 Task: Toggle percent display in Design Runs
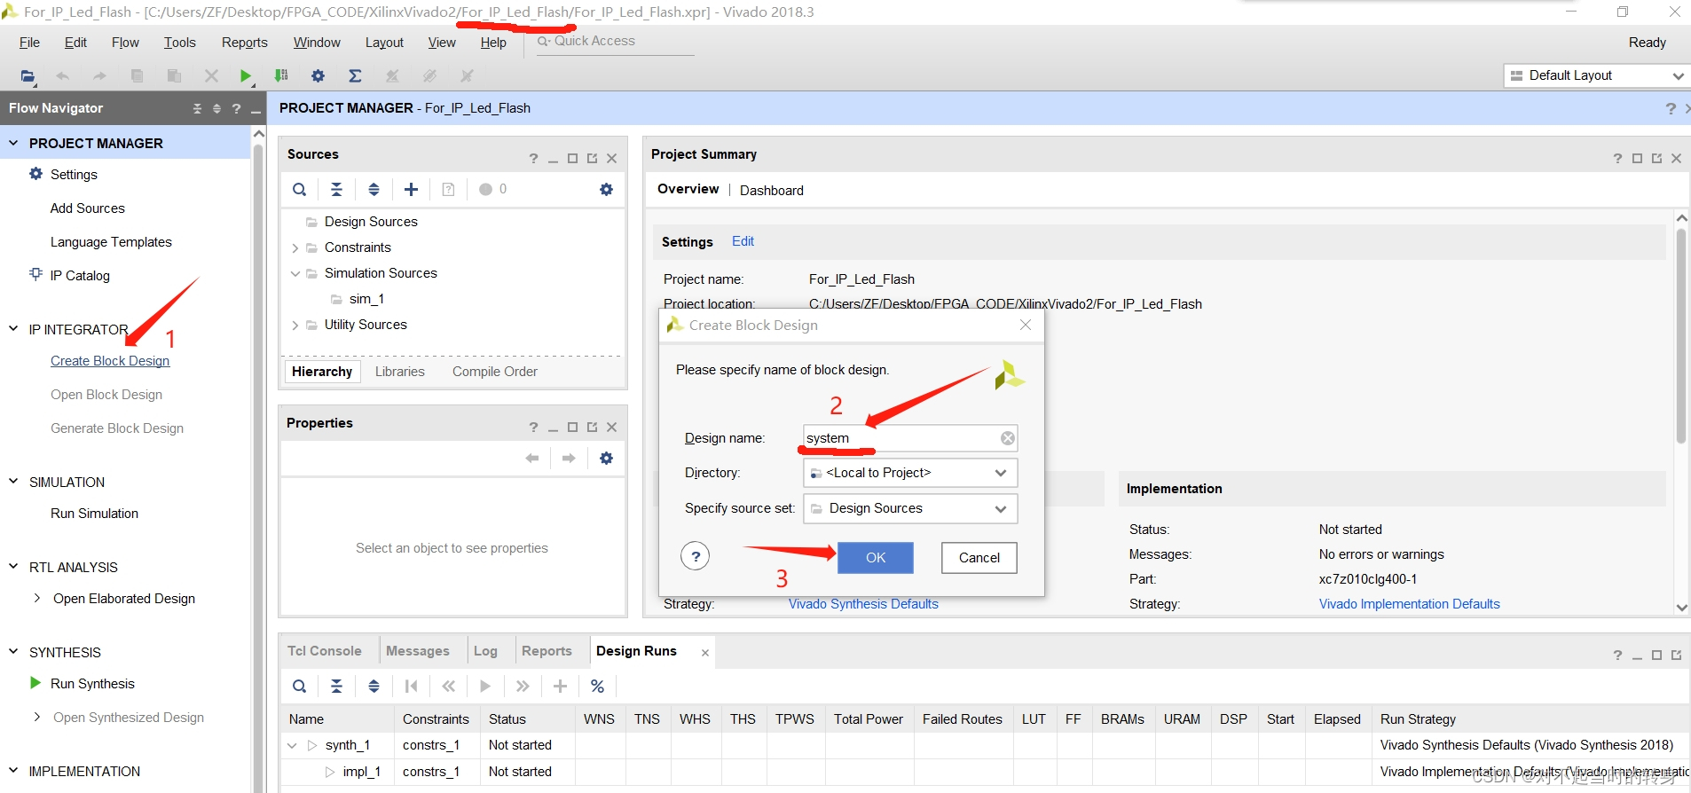click(597, 686)
